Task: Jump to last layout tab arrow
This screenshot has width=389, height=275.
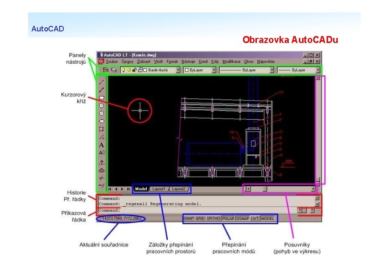Action: tap(128, 189)
